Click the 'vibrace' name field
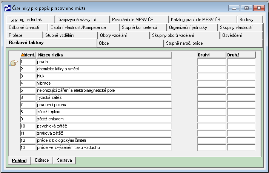 104,83
